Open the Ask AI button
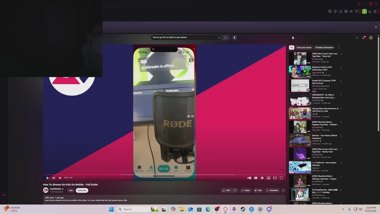 pos(258,191)
